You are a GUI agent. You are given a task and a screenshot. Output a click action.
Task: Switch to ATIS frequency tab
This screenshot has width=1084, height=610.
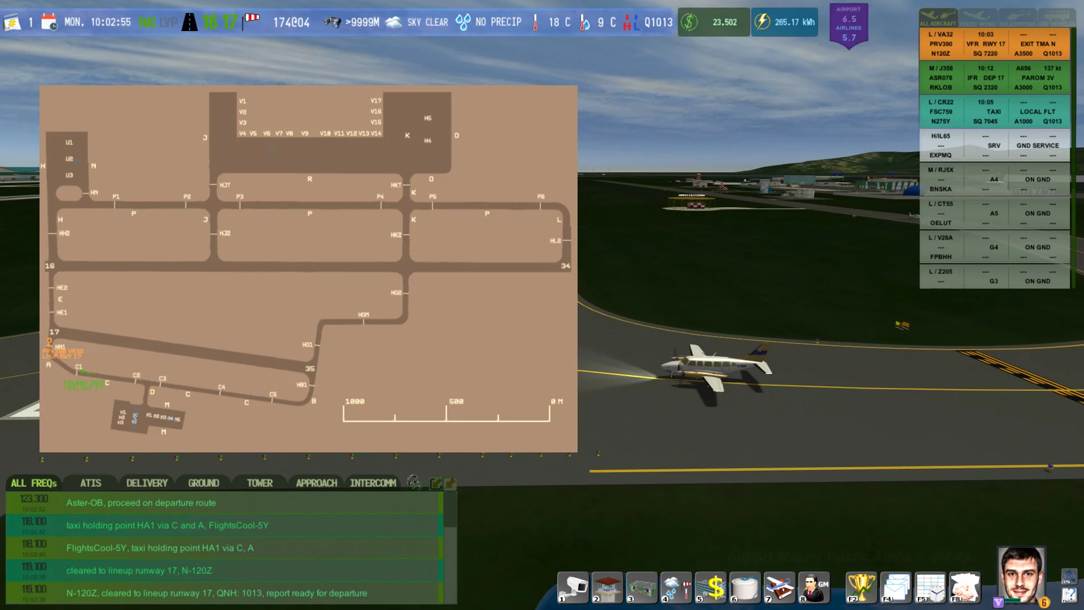point(90,483)
